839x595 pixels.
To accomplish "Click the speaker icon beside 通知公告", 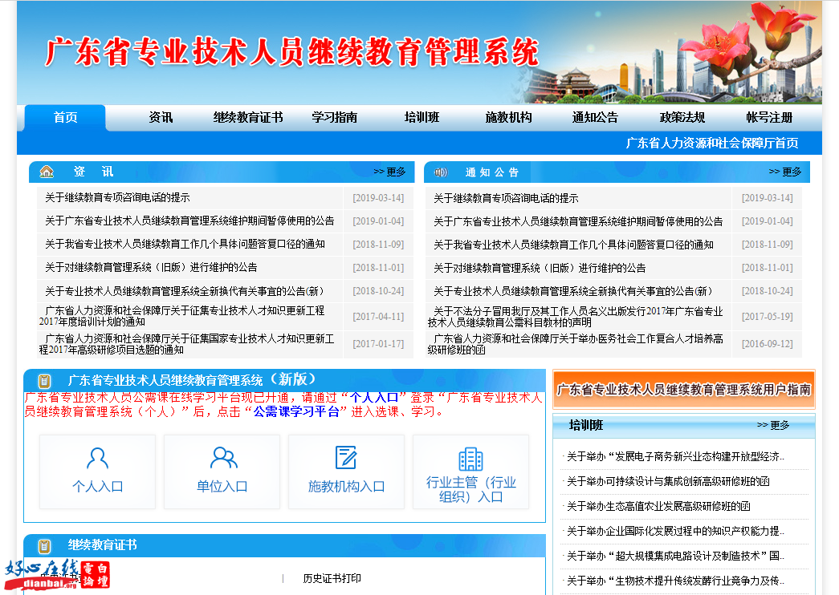I will [x=440, y=172].
